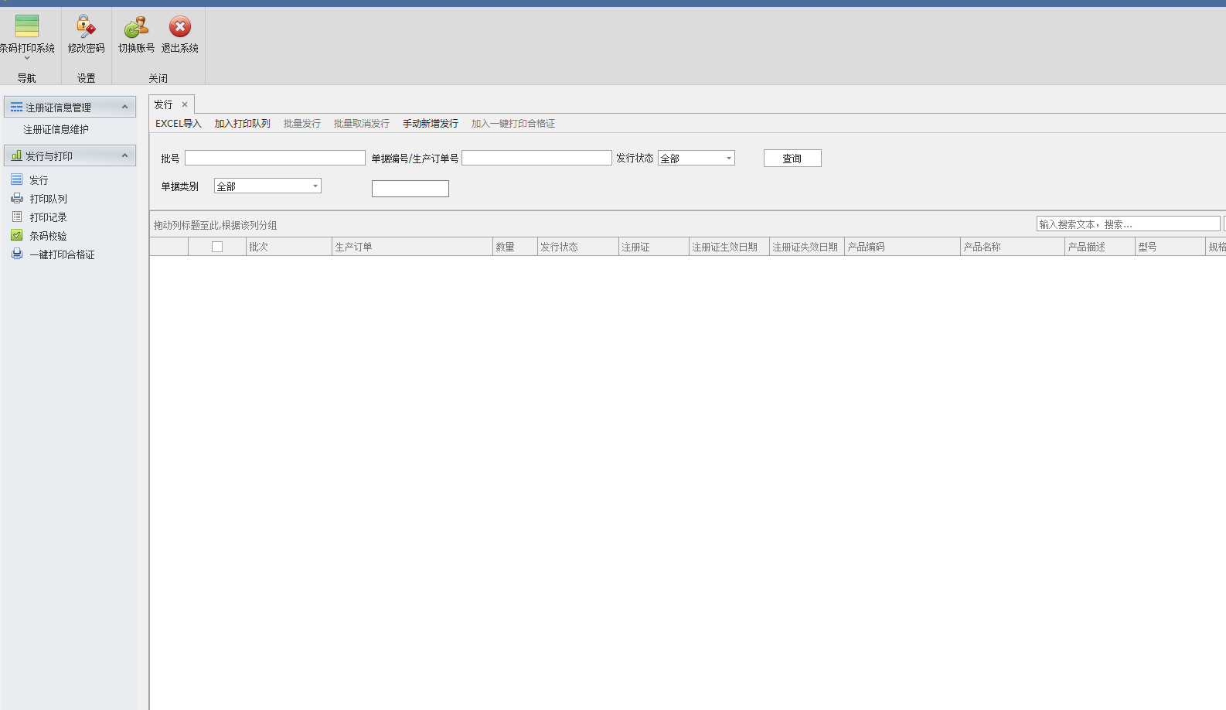This screenshot has height=710, width=1226.
Task: Sort by 生产订单 column header
Action: point(413,247)
